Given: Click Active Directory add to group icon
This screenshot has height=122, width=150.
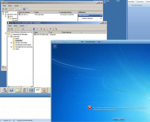Looking at the screenshot, I should click(x=56, y=29).
